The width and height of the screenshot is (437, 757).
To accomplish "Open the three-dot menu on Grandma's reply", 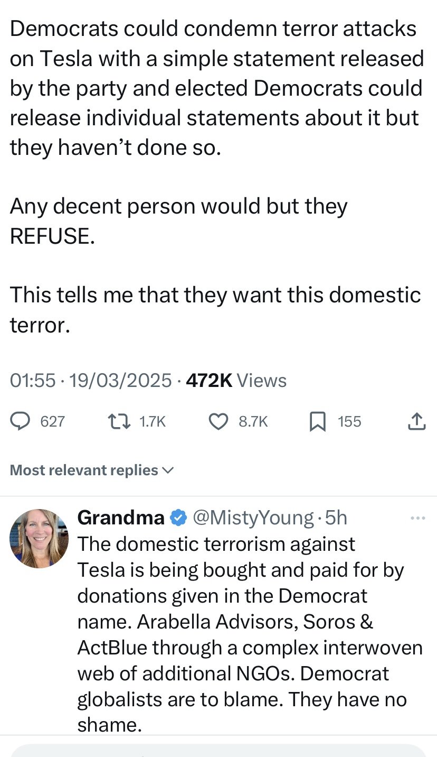I will point(417,518).
